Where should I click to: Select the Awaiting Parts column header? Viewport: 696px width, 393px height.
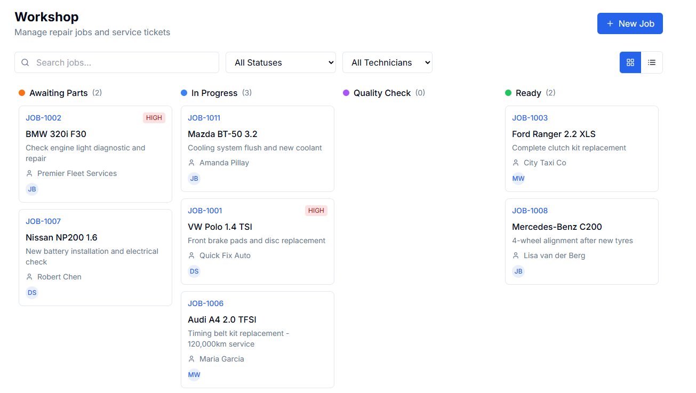(x=58, y=93)
